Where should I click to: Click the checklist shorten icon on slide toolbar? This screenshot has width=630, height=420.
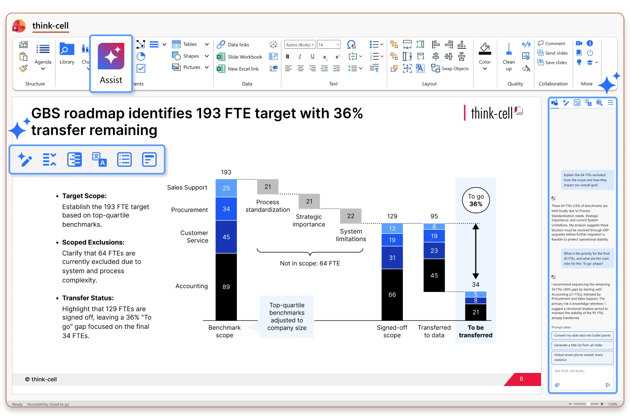(50, 160)
